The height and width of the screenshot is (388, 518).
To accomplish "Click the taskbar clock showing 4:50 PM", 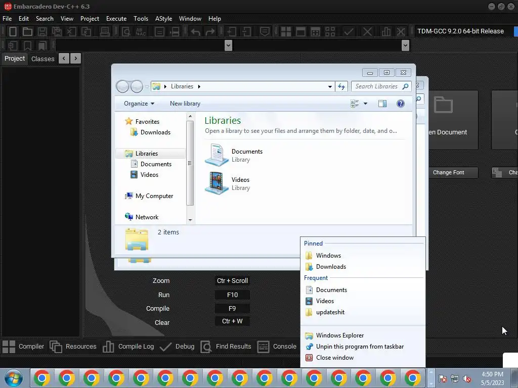I will click(x=492, y=378).
